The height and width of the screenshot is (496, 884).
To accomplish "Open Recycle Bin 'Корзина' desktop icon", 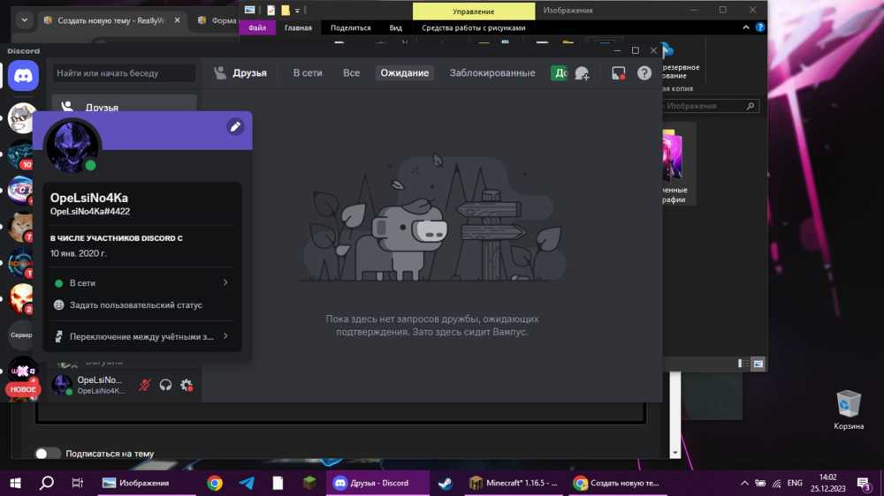I will click(849, 410).
